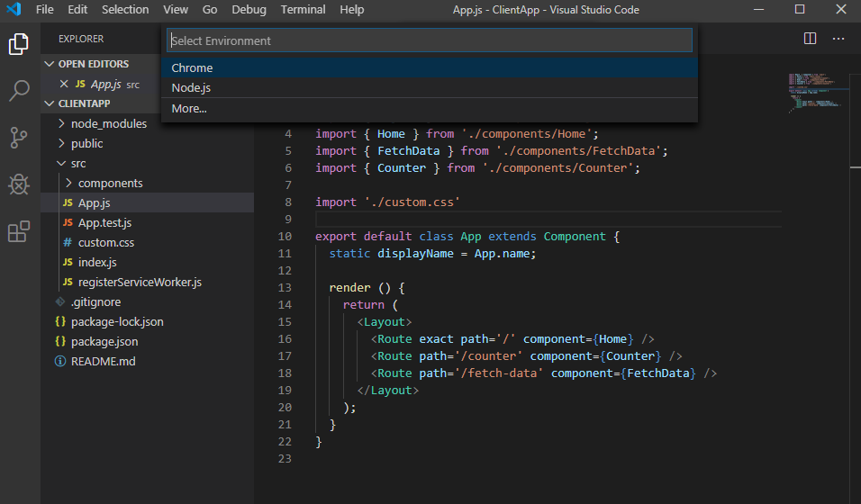Click './custom.css' import string on line 8
861x504 pixels.
(412, 202)
